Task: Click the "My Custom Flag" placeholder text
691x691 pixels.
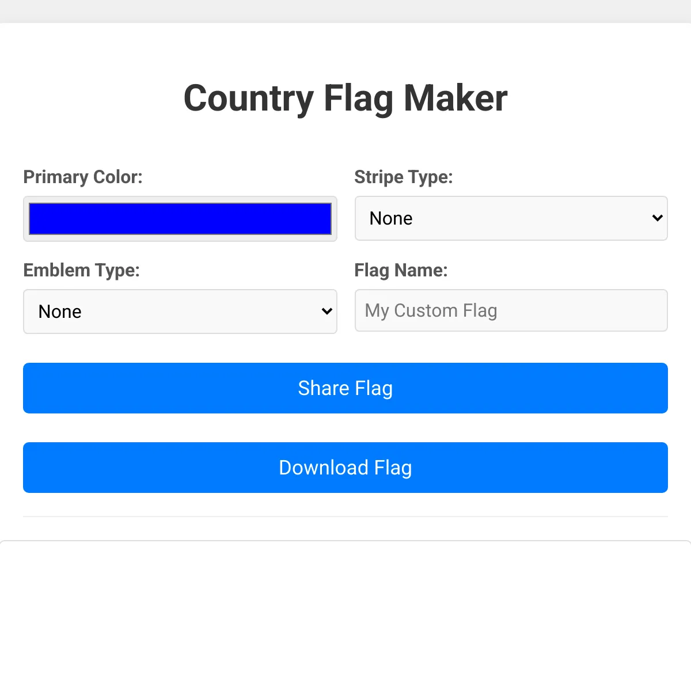Action: (431, 310)
